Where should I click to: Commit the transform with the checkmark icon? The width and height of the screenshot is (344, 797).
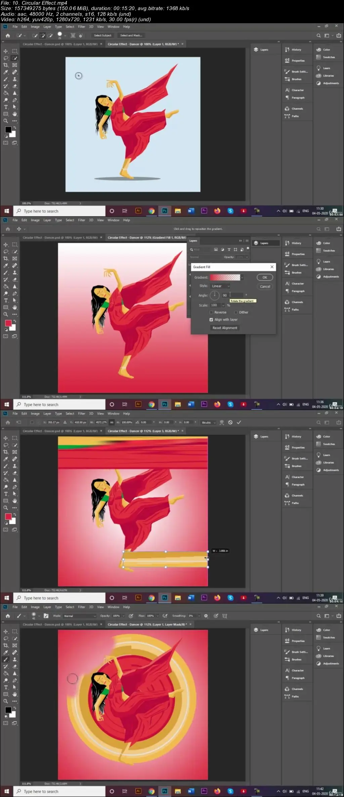(x=239, y=422)
